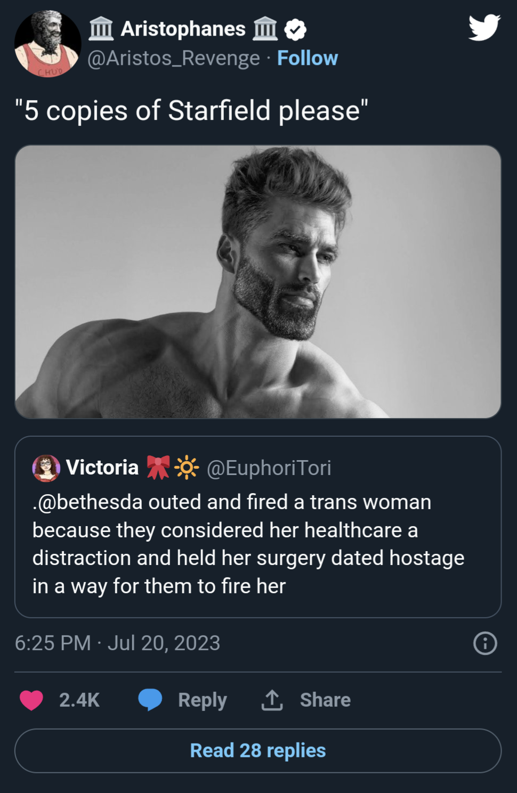Click the Share text label

click(x=325, y=700)
